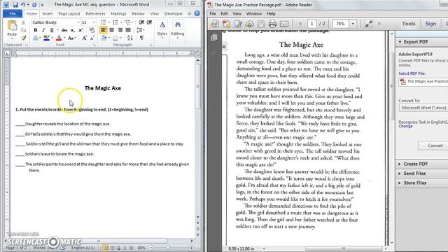Open the Tools pane in Adobe Reader
Viewport: 448px width, 252px height.
click(x=409, y=24)
